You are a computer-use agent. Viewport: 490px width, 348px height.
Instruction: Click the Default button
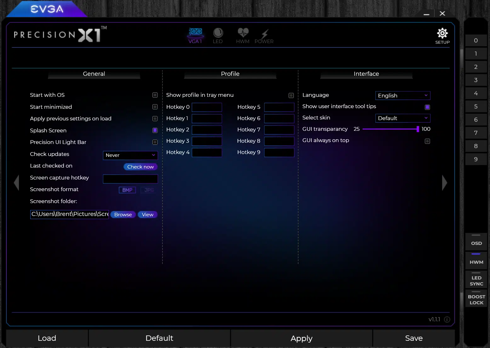point(159,338)
